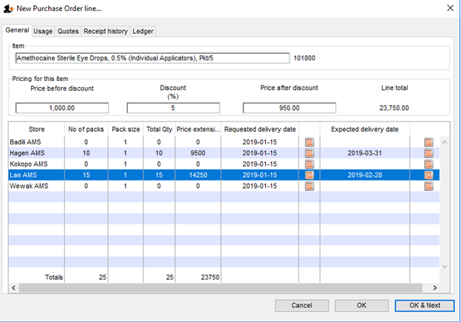Viewport: 461px width, 322px height.
Task: Go to the Receipt history tab
Action: [x=106, y=31]
